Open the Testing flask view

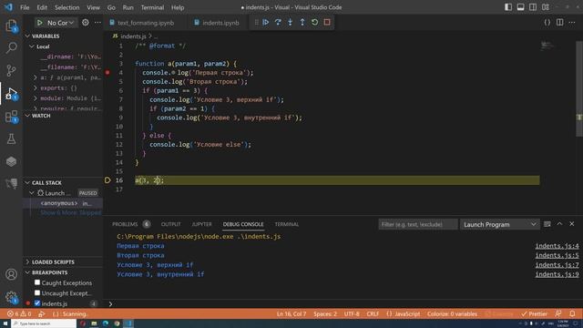tap(12, 139)
